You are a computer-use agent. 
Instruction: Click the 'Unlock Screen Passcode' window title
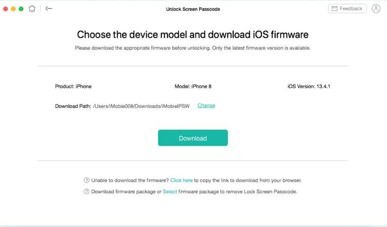click(x=193, y=9)
